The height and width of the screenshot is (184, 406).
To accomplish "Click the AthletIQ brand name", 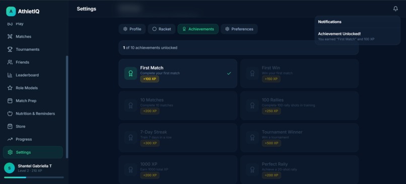I will 29,12.
